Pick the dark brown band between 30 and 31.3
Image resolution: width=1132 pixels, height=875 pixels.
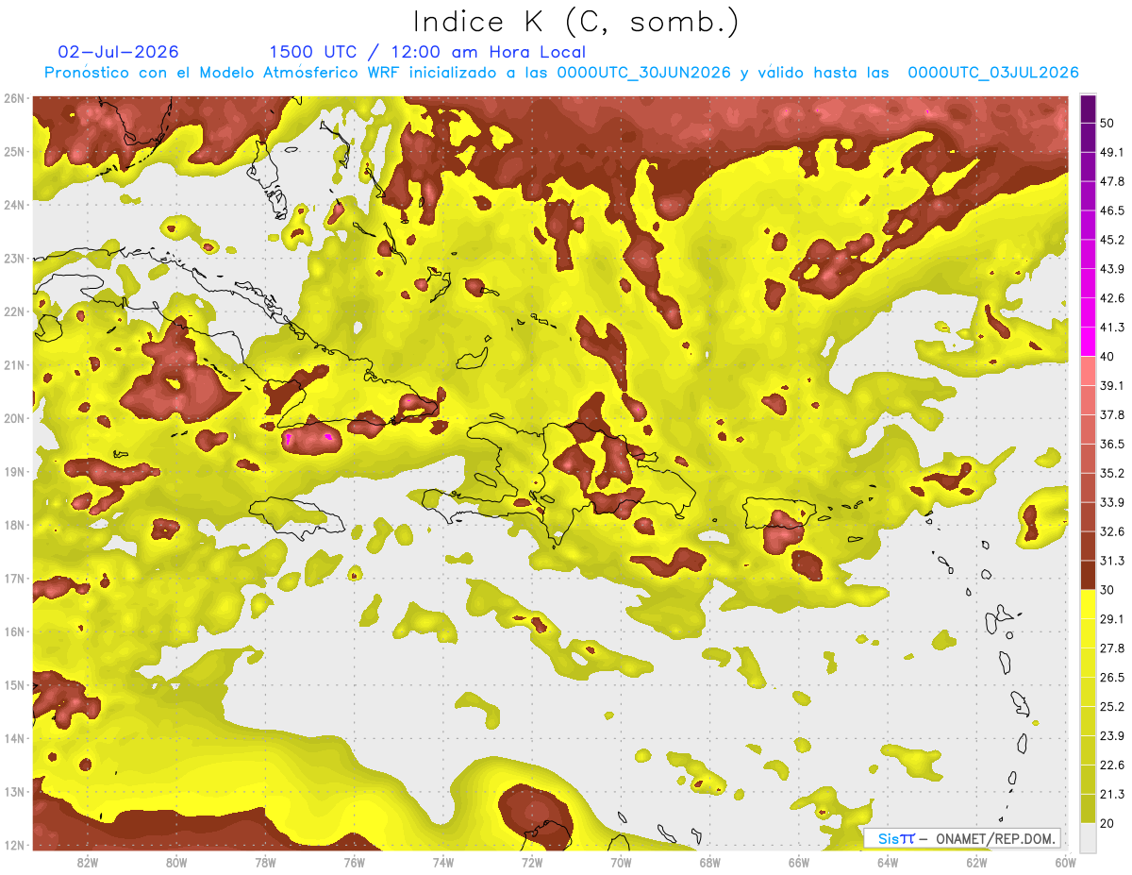1088,575
